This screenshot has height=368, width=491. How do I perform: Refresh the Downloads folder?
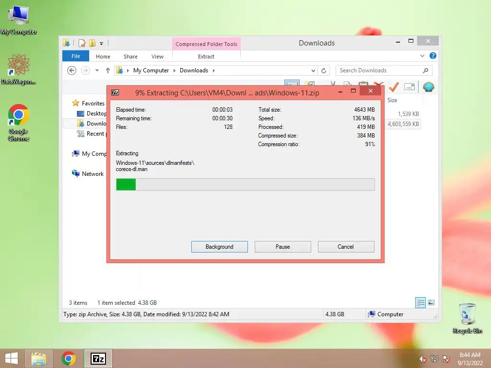click(324, 71)
